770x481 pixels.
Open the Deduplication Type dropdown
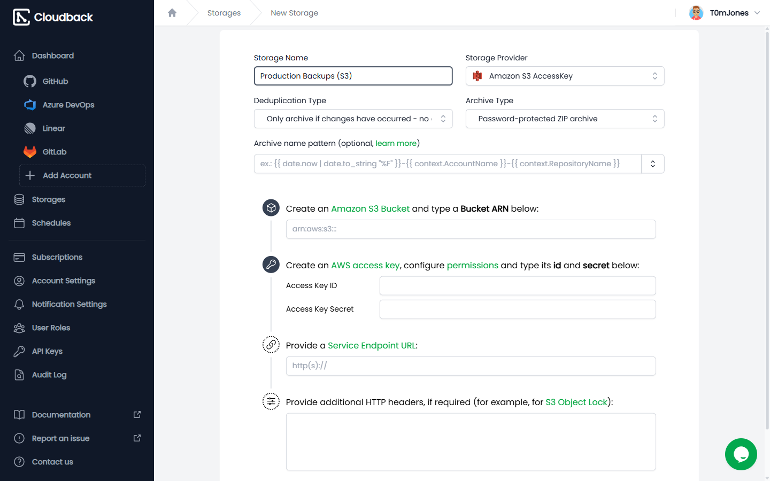point(353,119)
